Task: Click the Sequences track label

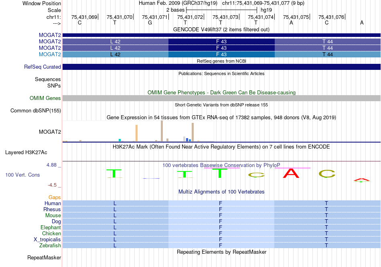Action: (48, 79)
